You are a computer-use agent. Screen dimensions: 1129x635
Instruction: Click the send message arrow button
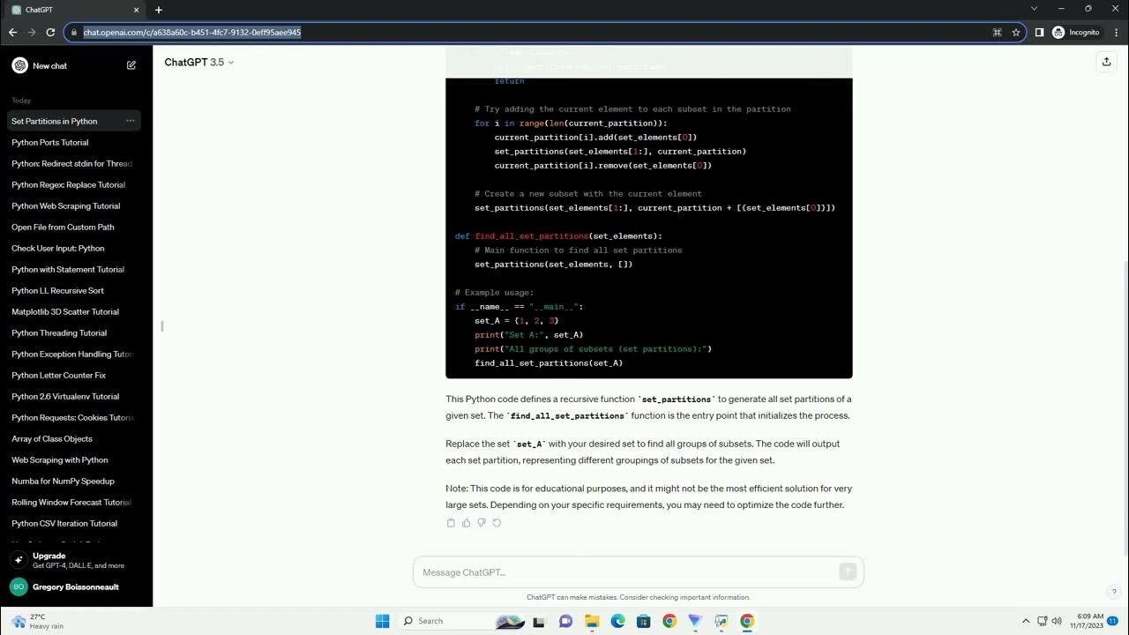[x=848, y=572]
